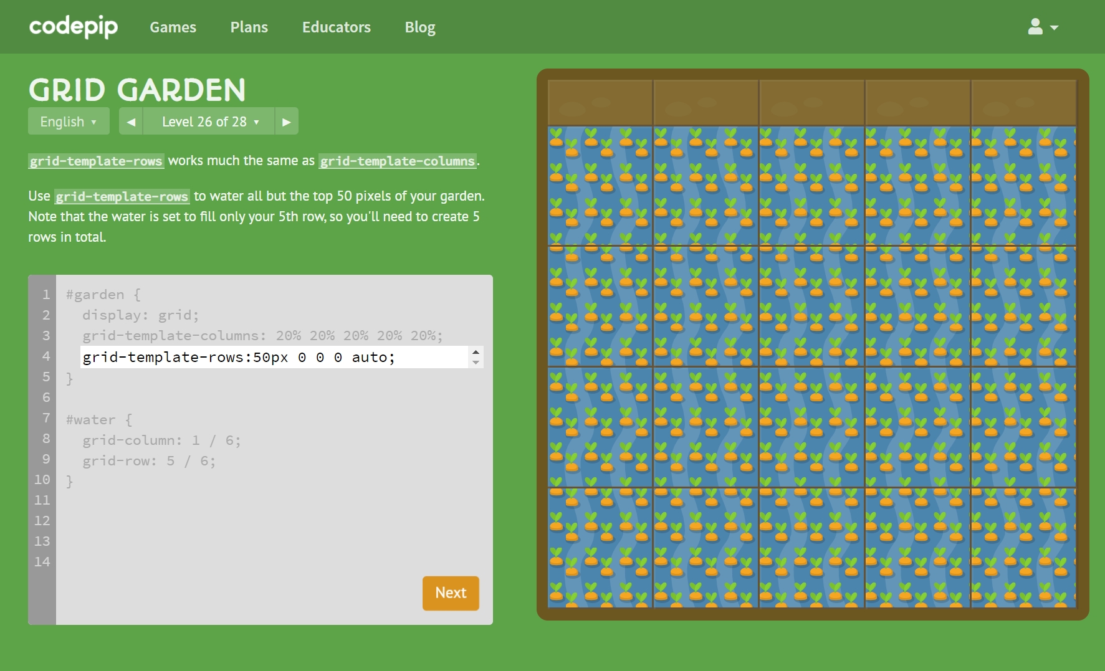This screenshot has width=1105, height=671.
Task: Click inside the grid-template-rows code input
Action: [274, 357]
